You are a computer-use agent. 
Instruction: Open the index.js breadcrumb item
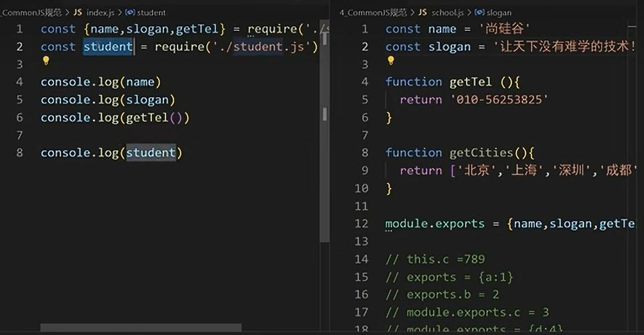pyautogui.click(x=100, y=12)
